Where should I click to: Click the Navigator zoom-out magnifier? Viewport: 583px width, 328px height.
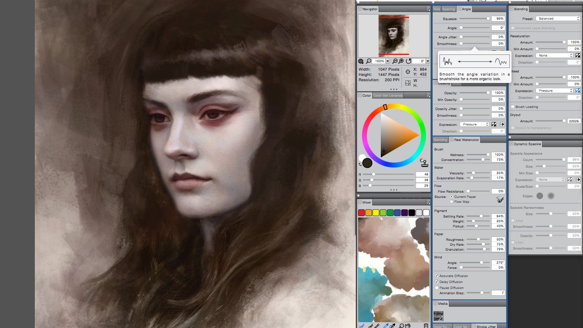click(395, 61)
